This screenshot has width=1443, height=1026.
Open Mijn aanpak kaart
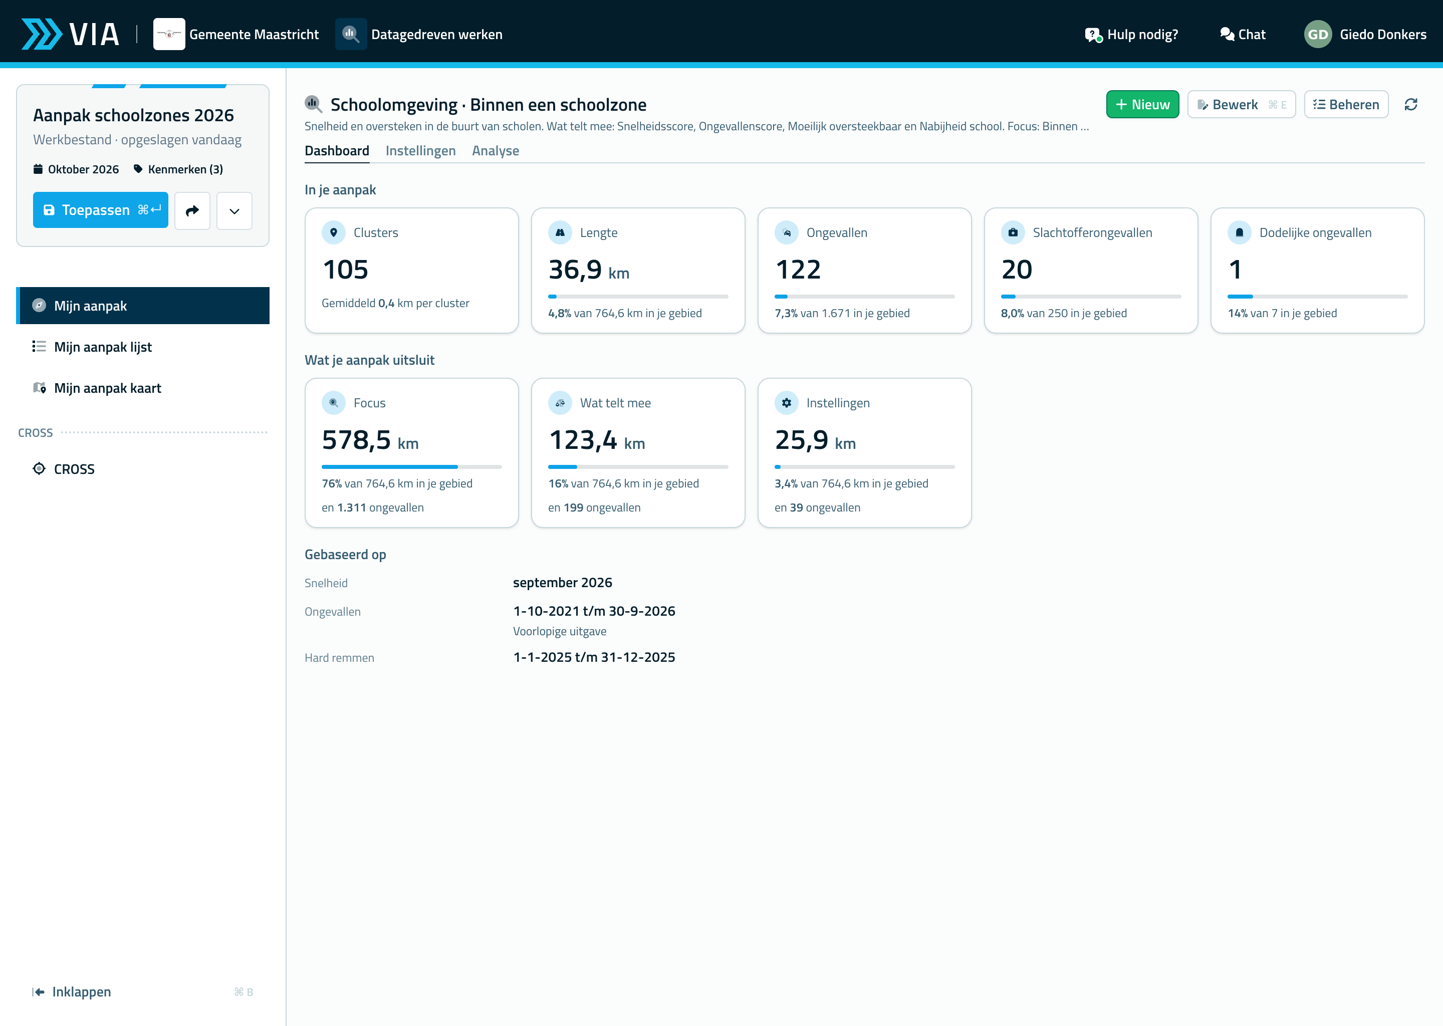[143, 388]
